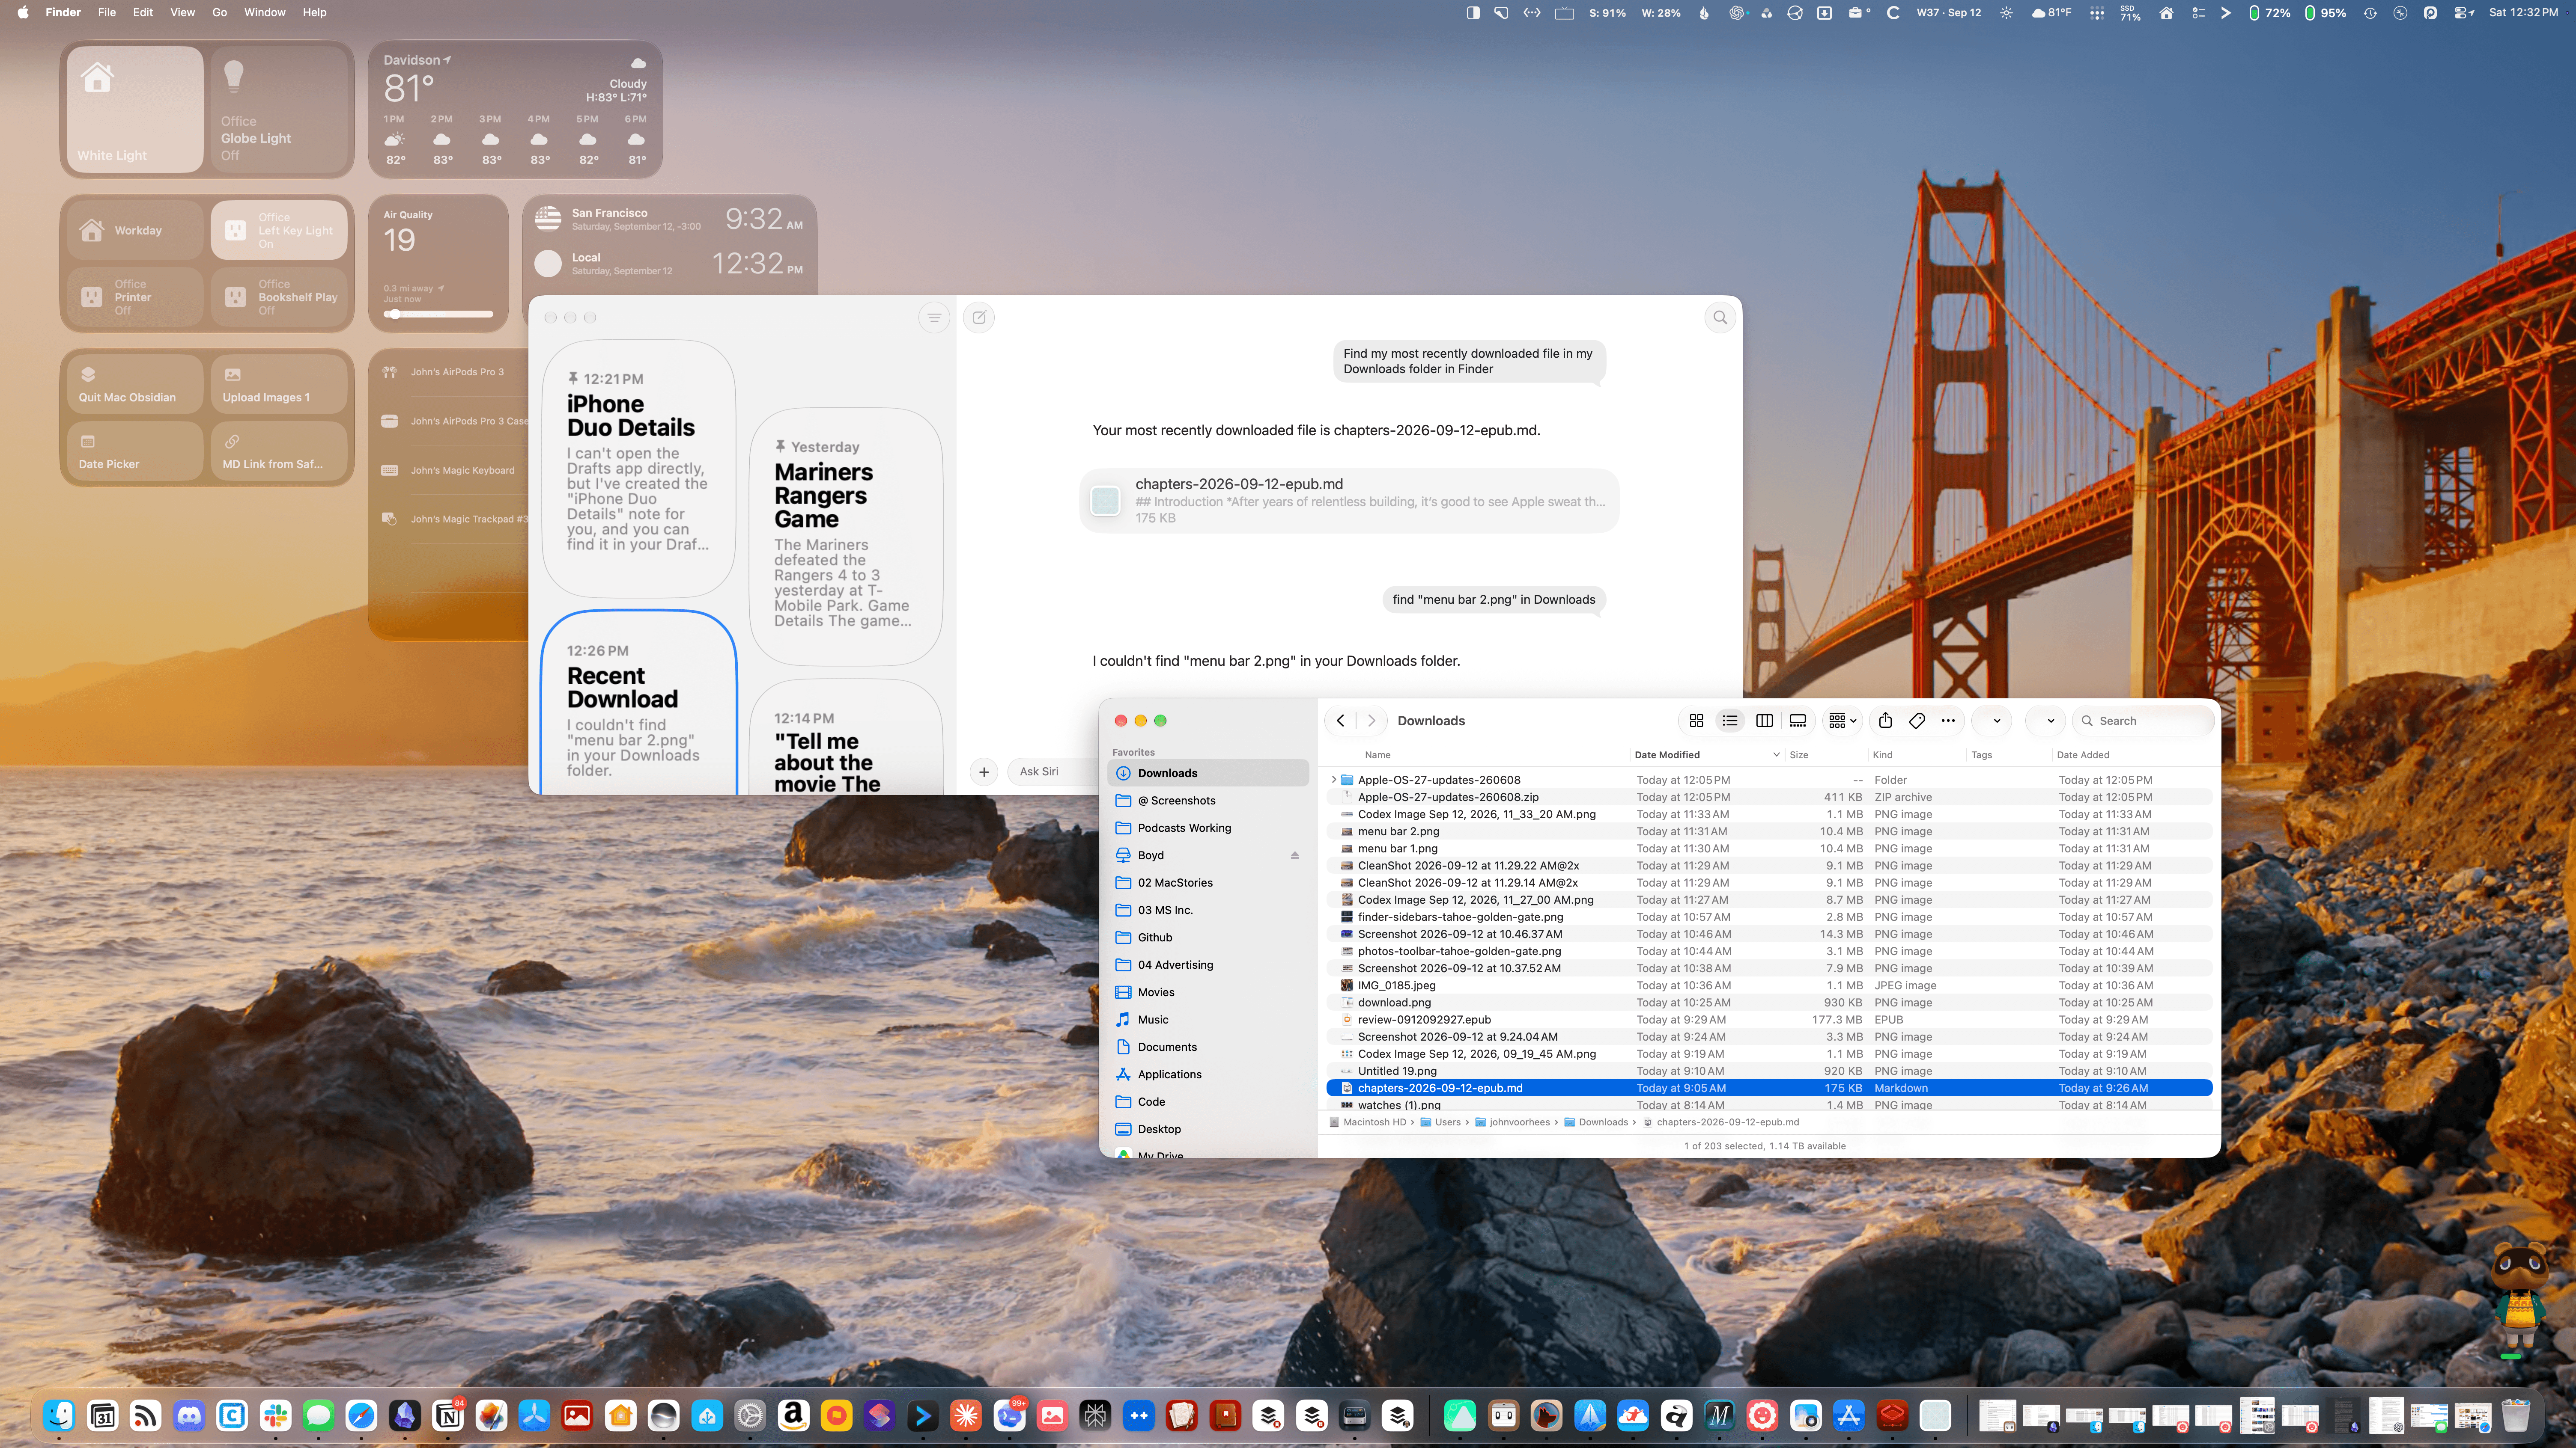Run the Quit Mac Obsidian shortcut
Viewport: 2576px width, 1448px height.
pos(135,384)
